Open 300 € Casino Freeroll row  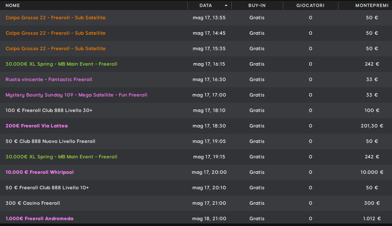(x=196, y=203)
